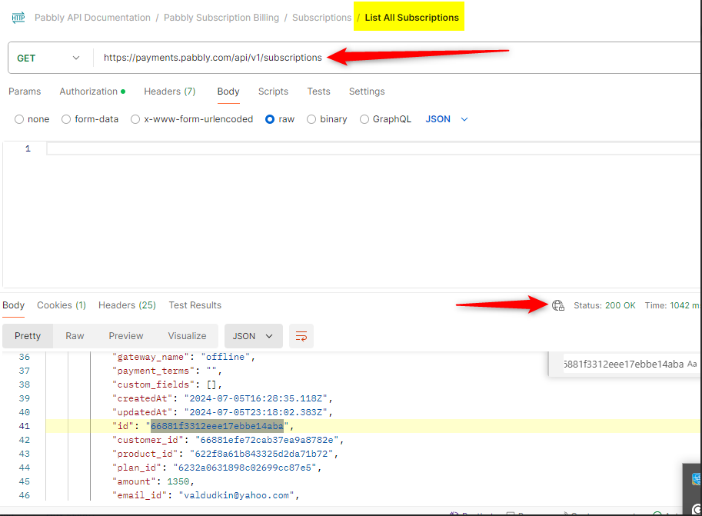Open the response JSON format dropdown
This screenshot has width=702, height=516.
coord(254,336)
